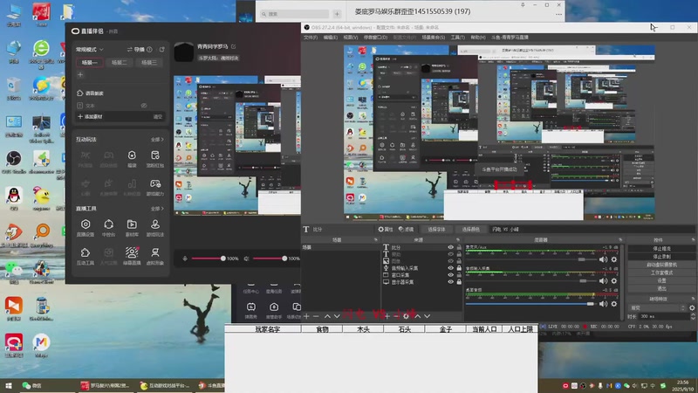Screen dimensions: 698x393
Task: Open the 互动工具 puzzle-piece icon
Action: [86, 256]
